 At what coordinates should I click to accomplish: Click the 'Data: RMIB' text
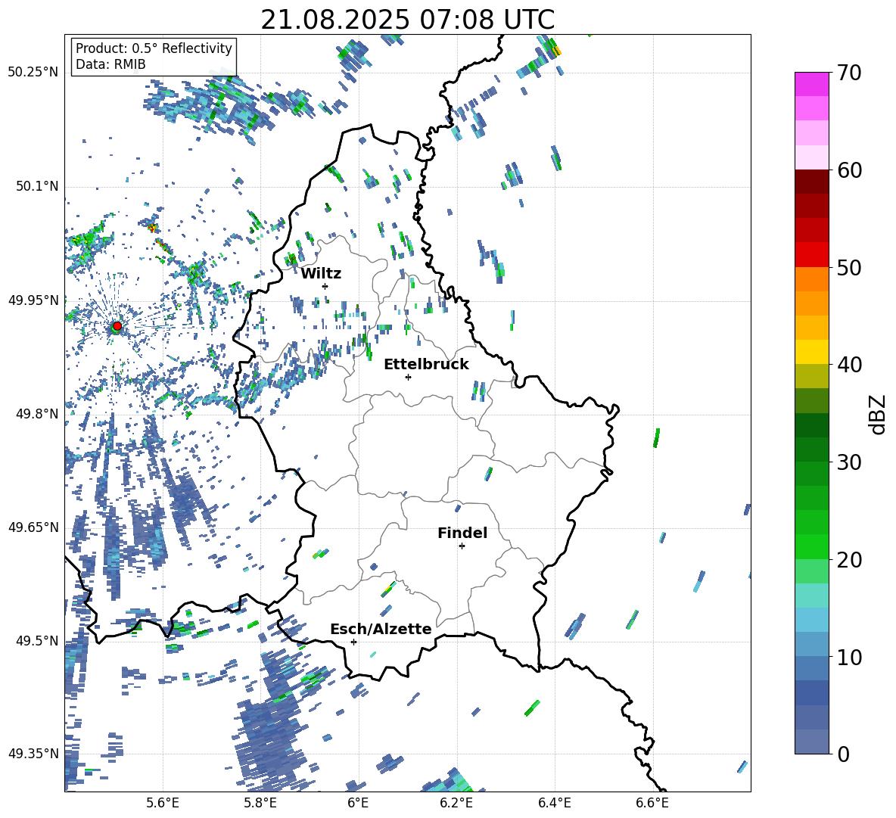[x=110, y=64]
